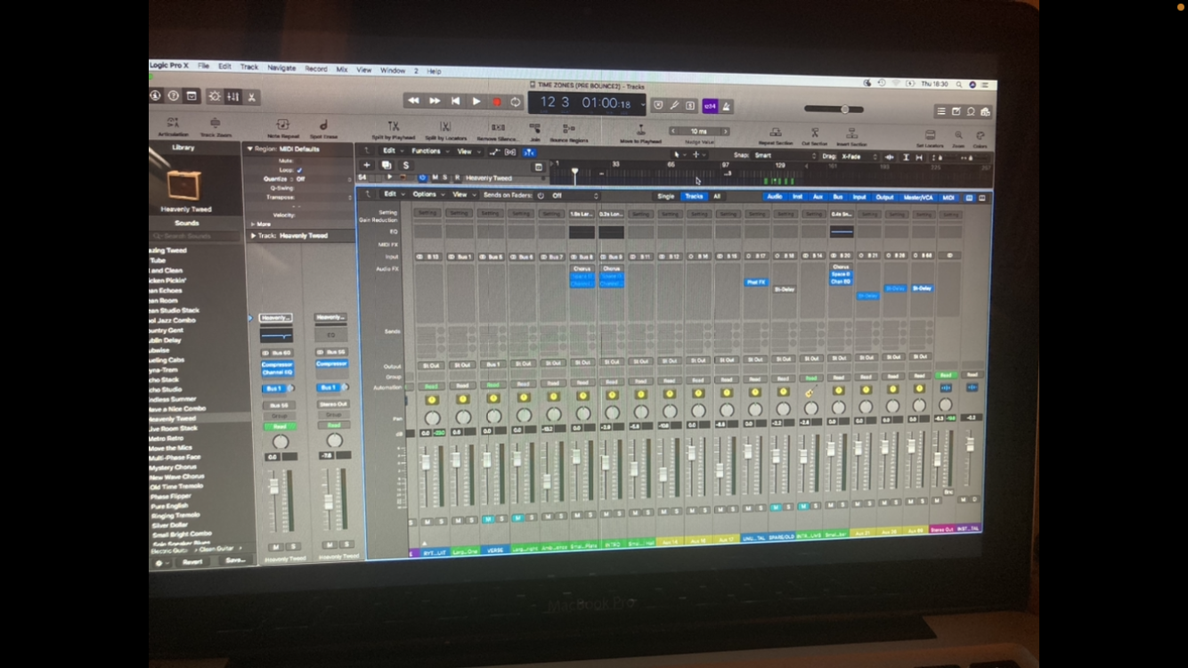
Task: Toggle the purple count-in button
Action: click(710, 106)
